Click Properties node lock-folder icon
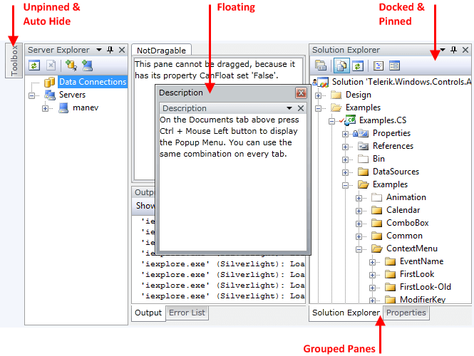This screenshot has width=474, height=356. [x=361, y=133]
